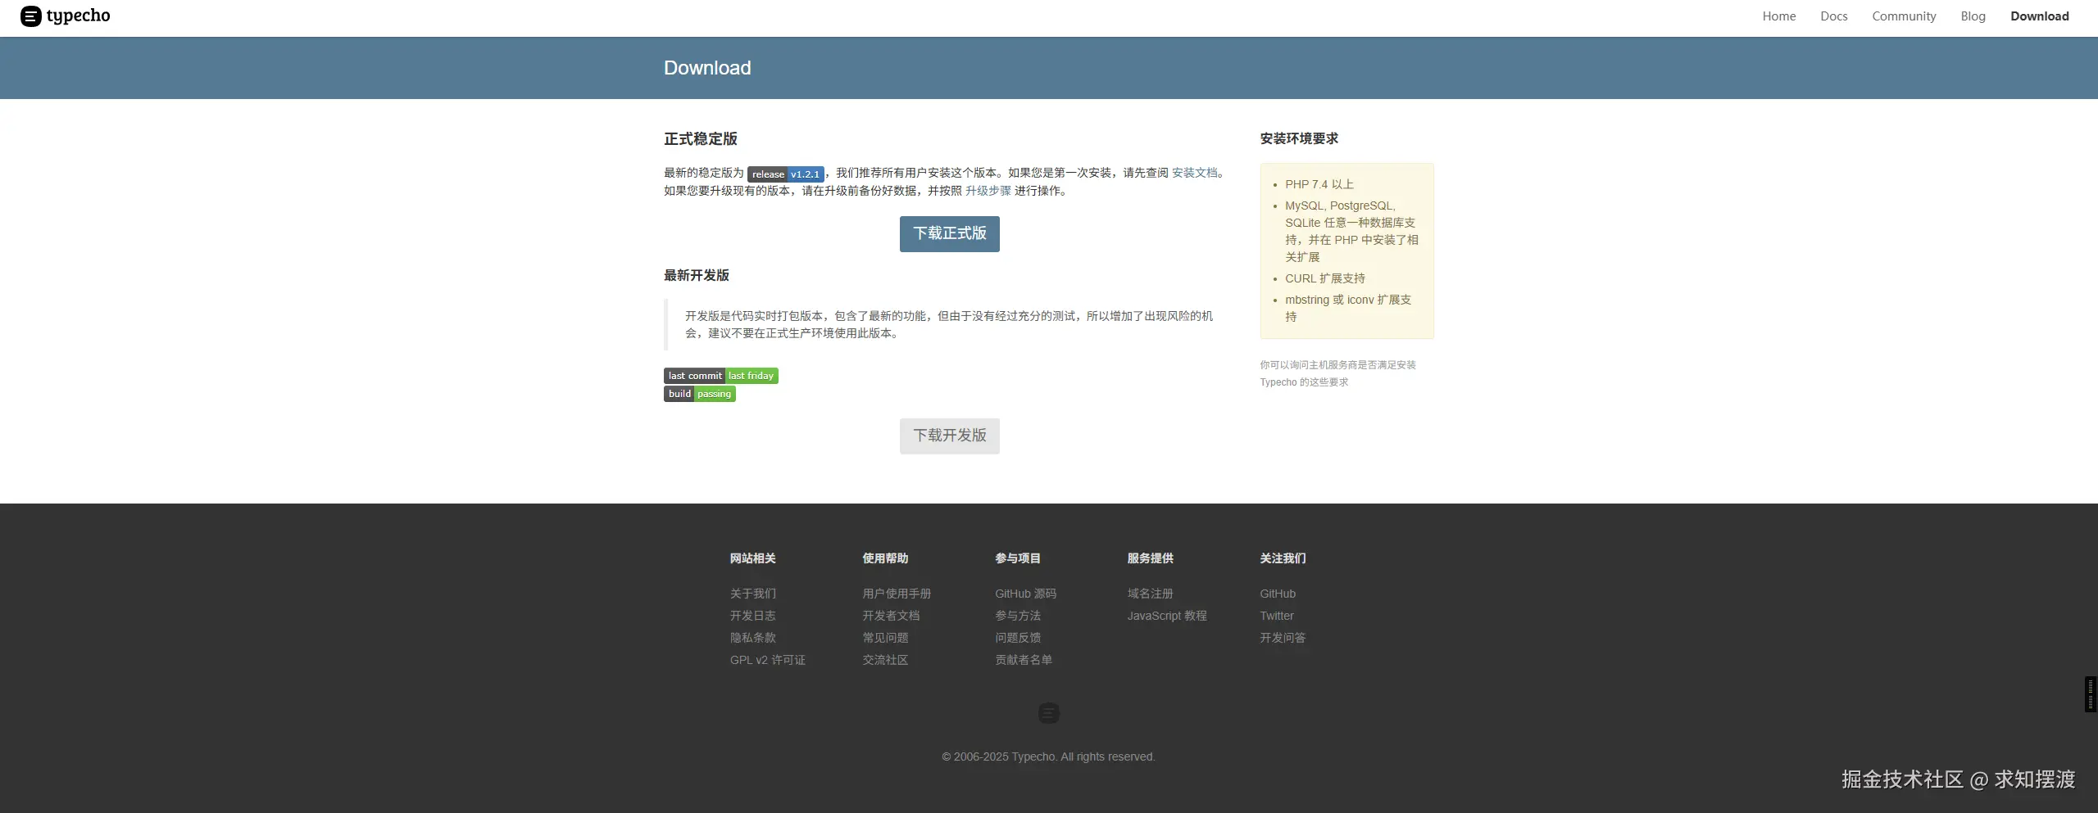Open the 安装文档 link
Image resolution: width=2098 pixels, height=813 pixels.
pos(1194,173)
